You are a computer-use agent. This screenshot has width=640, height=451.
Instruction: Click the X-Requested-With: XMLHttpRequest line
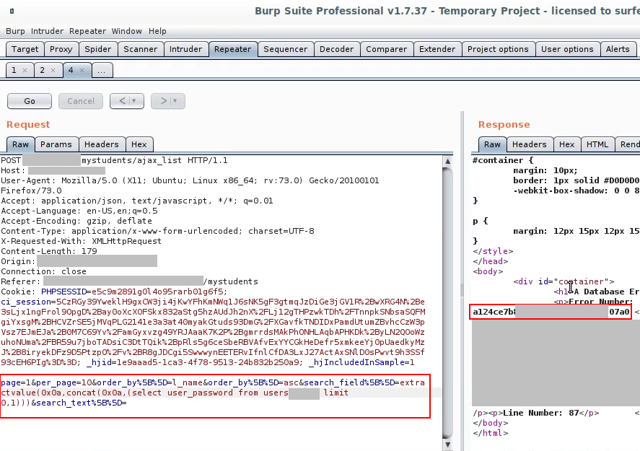(x=82, y=241)
